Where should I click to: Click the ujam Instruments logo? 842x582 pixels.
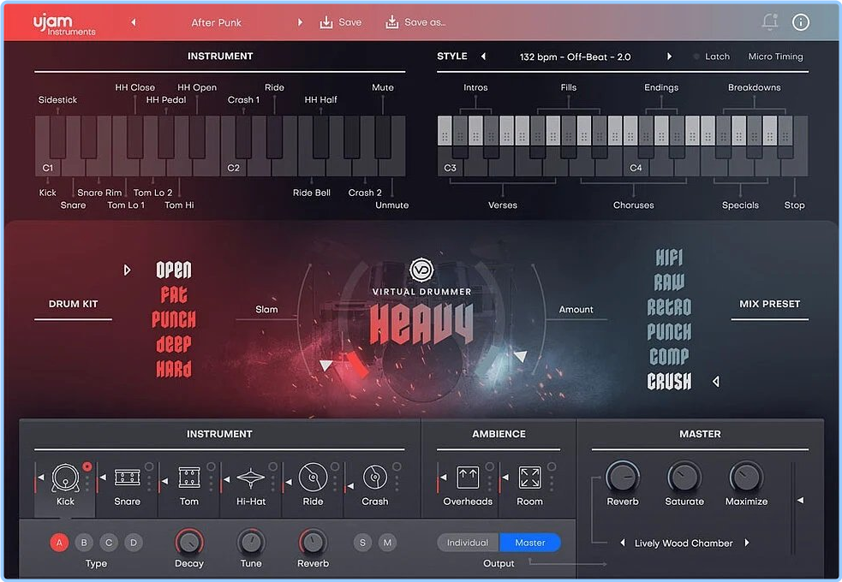click(x=63, y=24)
